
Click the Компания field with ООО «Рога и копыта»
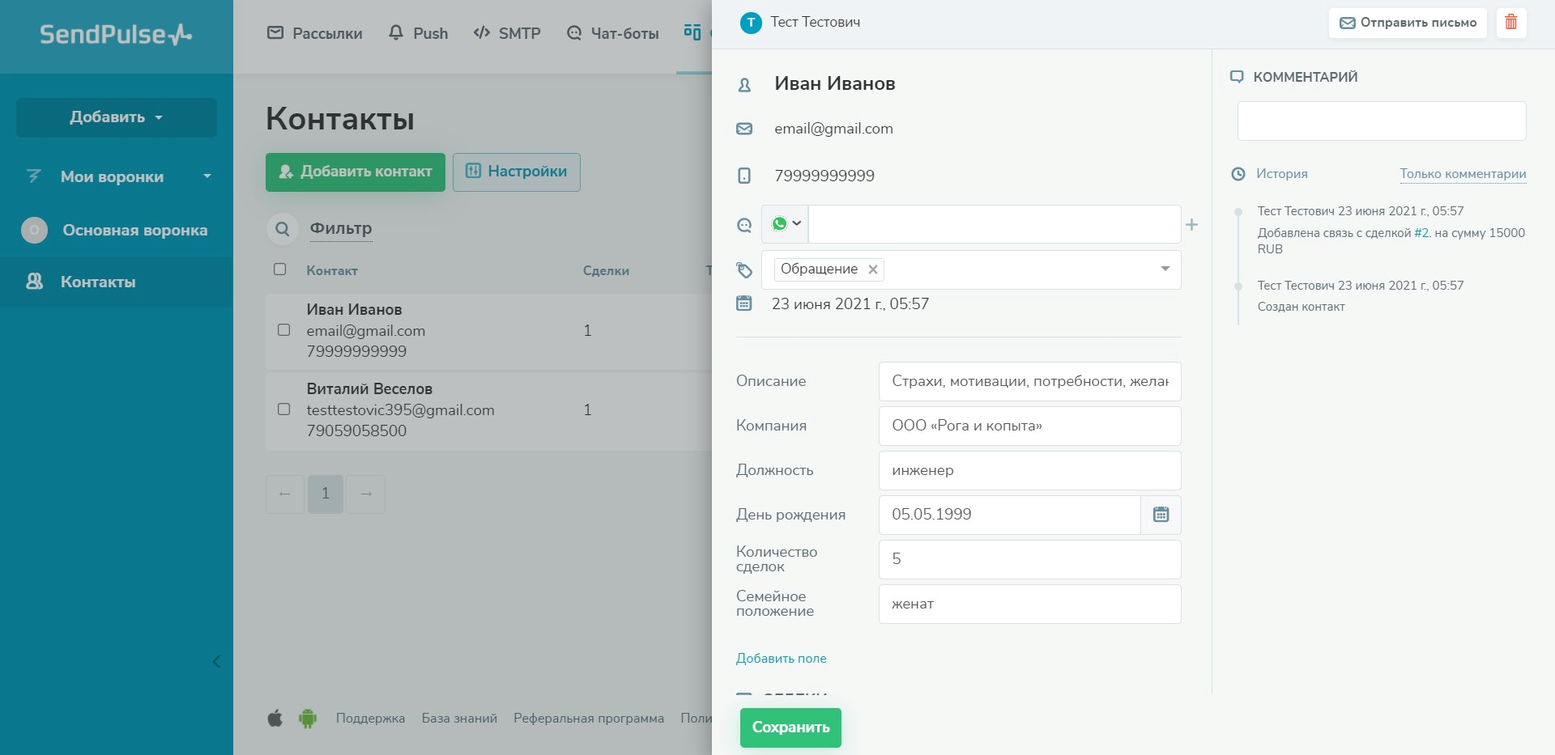1029,426
